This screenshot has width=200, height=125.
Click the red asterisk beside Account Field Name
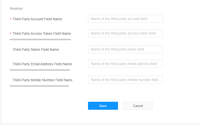tap(10, 19)
